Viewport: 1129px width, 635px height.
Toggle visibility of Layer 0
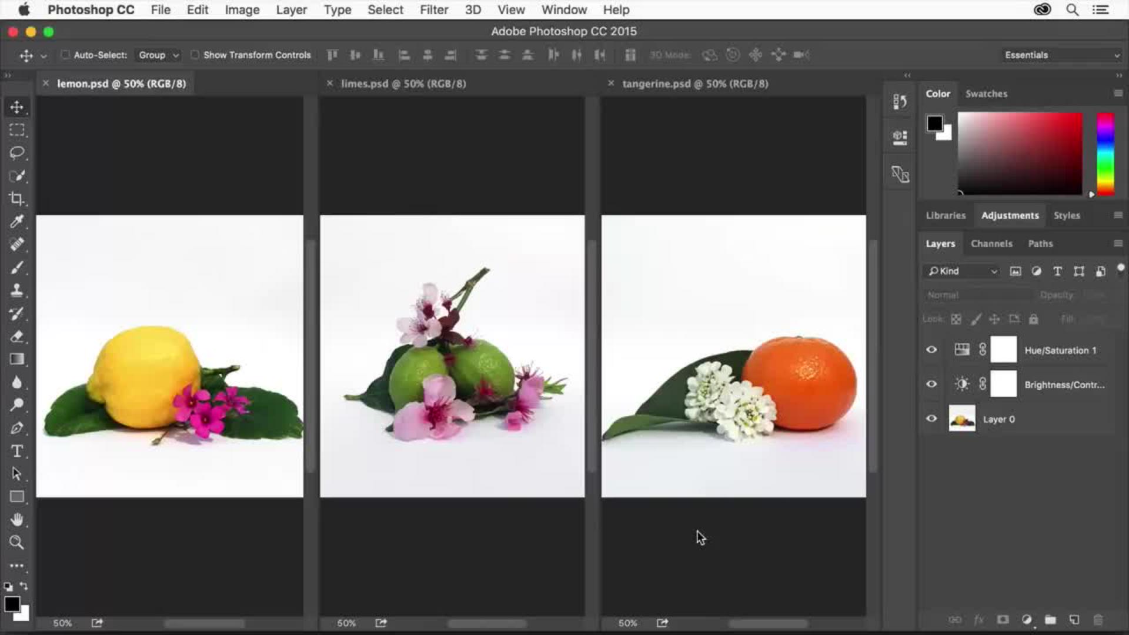pyautogui.click(x=931, y=419)
